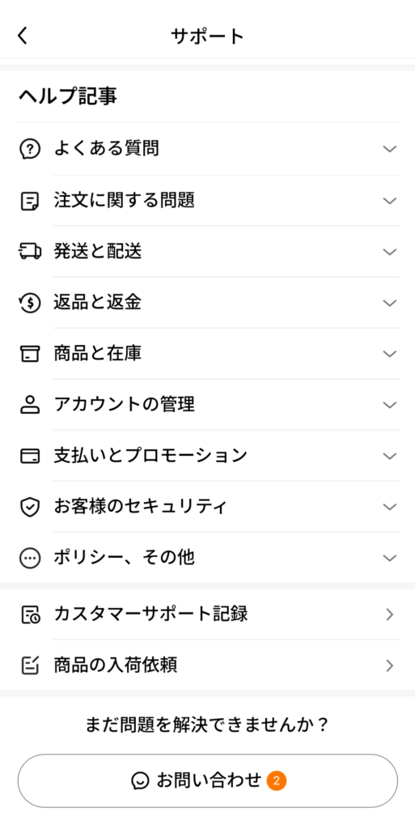This screenshot has width=415, height=829.
Task: Click the refund dollar icon beside 返品と返金
Action: [x=30, y=303]
